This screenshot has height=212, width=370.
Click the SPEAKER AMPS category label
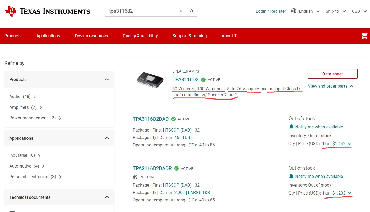[x=186, y=71]
